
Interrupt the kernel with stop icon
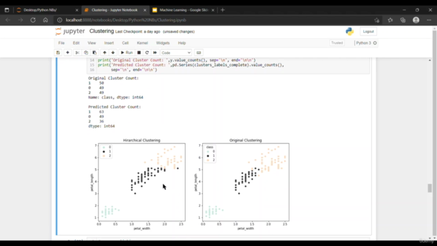pyautogui.click(x=139, y=53)
